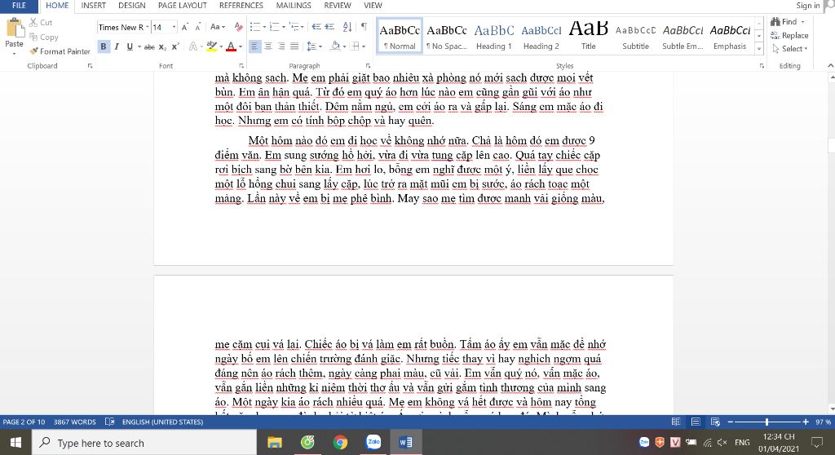This screenshot has width=835, height=455.
Task: Switch to the PAGE LAYOUT tab
Action: pyautogui.click(x=182, y=6)
